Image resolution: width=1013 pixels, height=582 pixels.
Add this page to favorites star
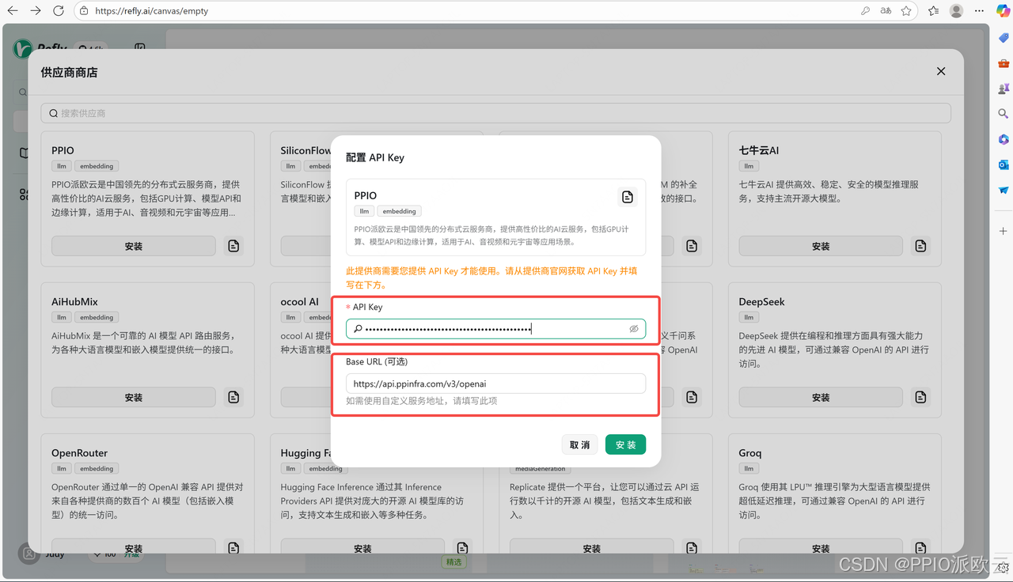click(907, 11)
